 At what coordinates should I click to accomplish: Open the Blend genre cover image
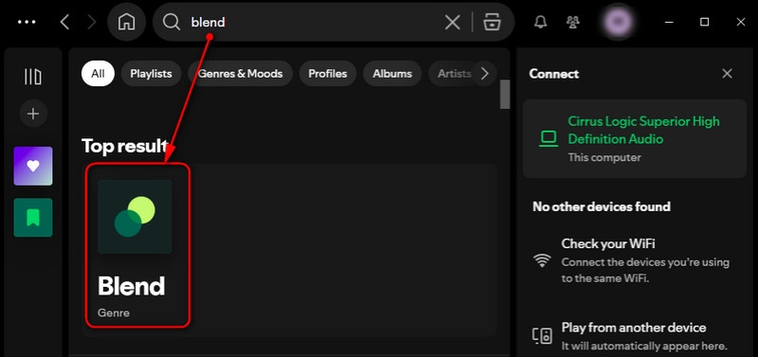pos(135,217)
